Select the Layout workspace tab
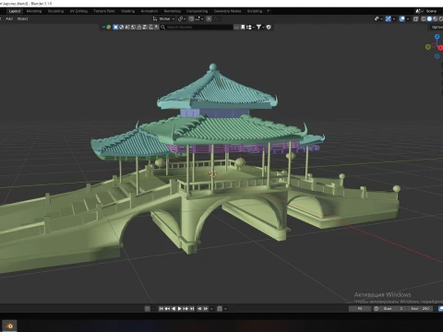The width and height of the screenshot is (443, 332). (15, 11)
